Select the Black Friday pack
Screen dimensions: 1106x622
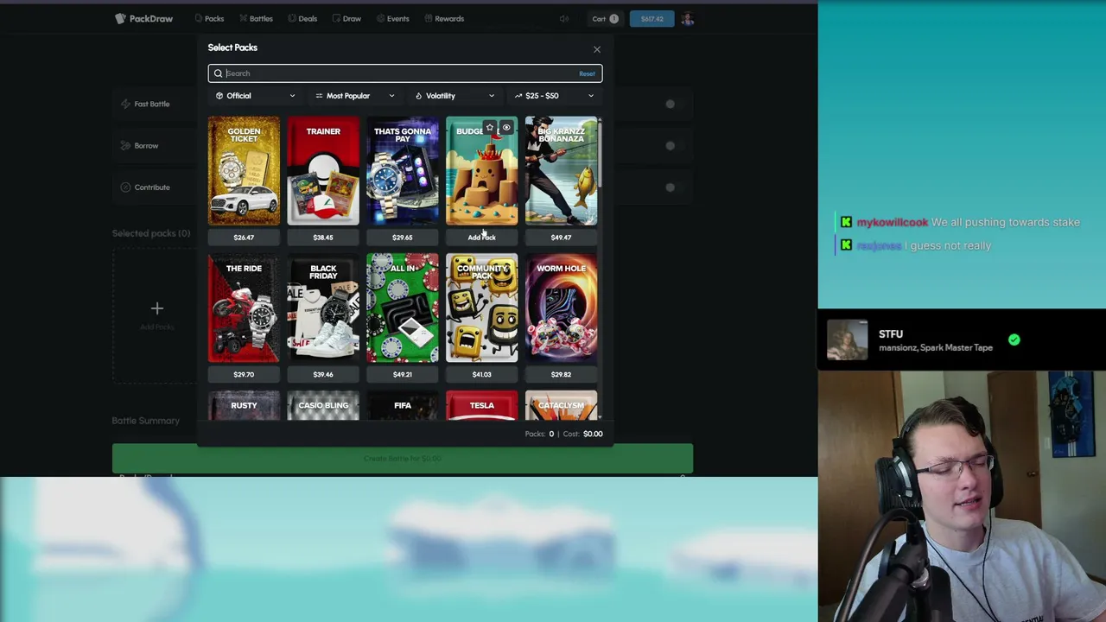323,308
